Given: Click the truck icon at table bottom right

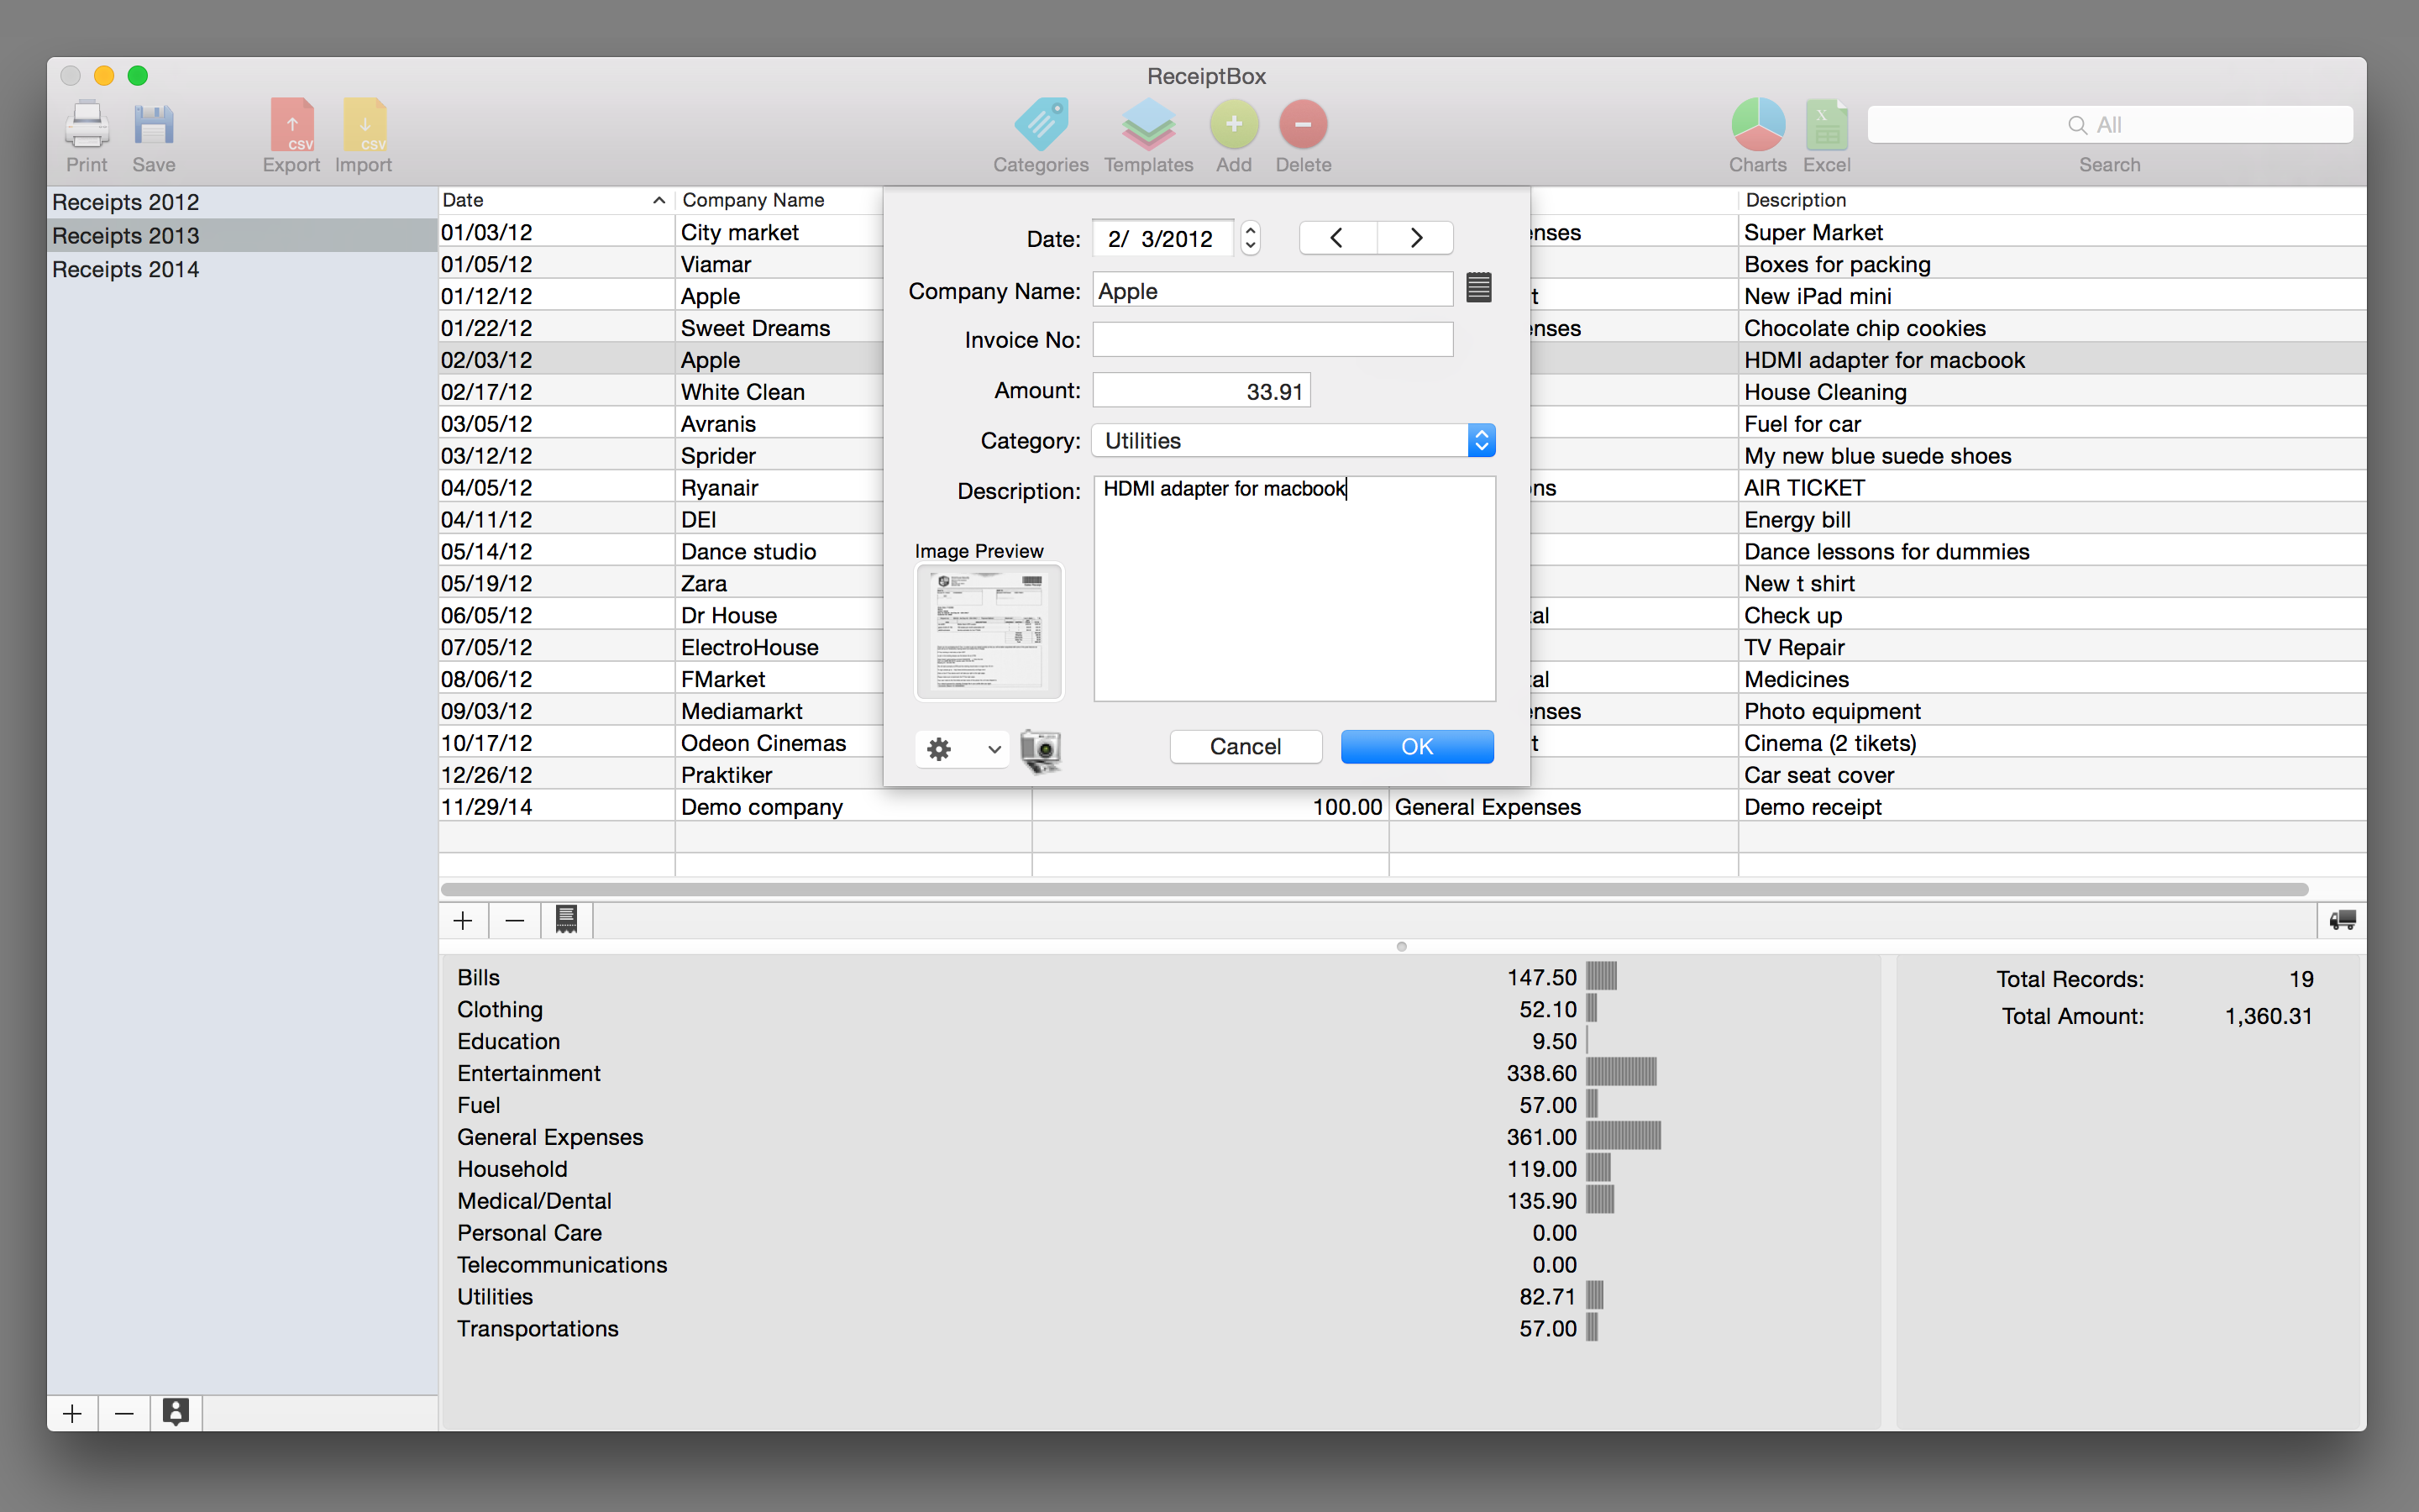Looking at the screenshot, I should tap(2342, 920).
